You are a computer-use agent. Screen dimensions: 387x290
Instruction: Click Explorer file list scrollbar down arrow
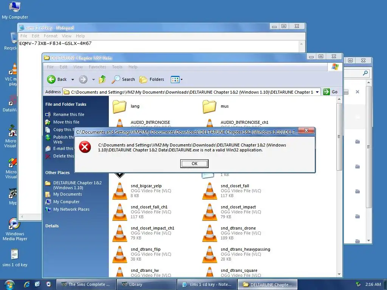click(339, 274)
